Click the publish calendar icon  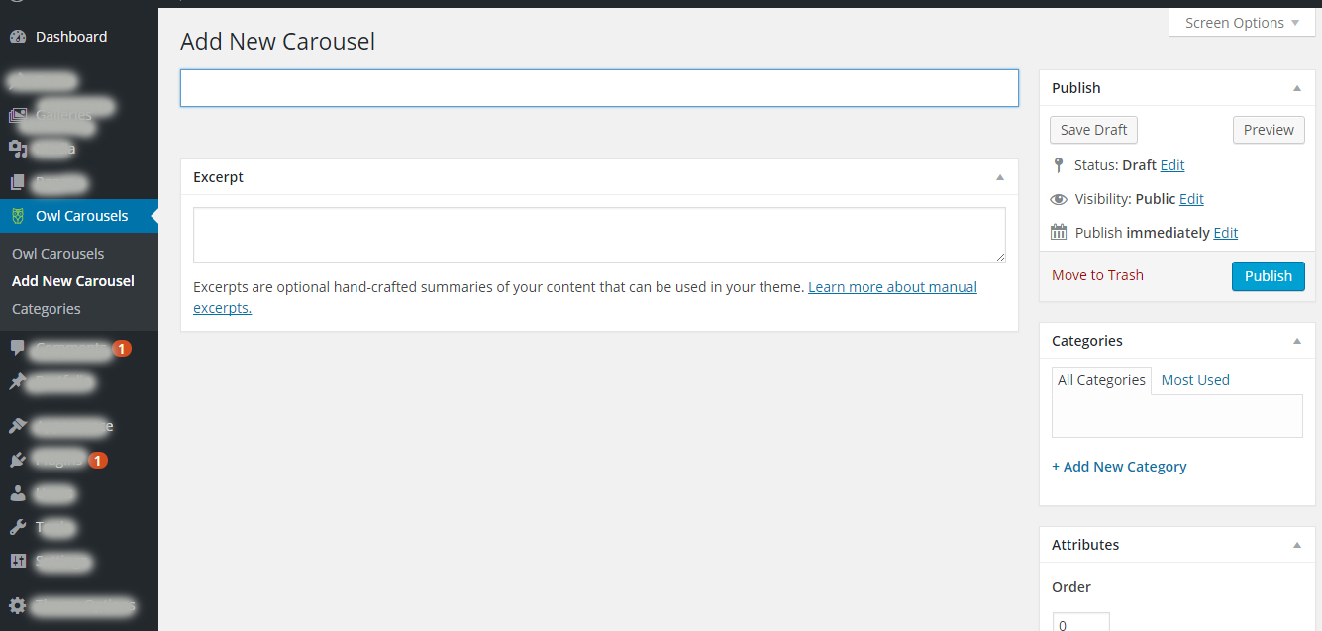(x=1059, y=233)
